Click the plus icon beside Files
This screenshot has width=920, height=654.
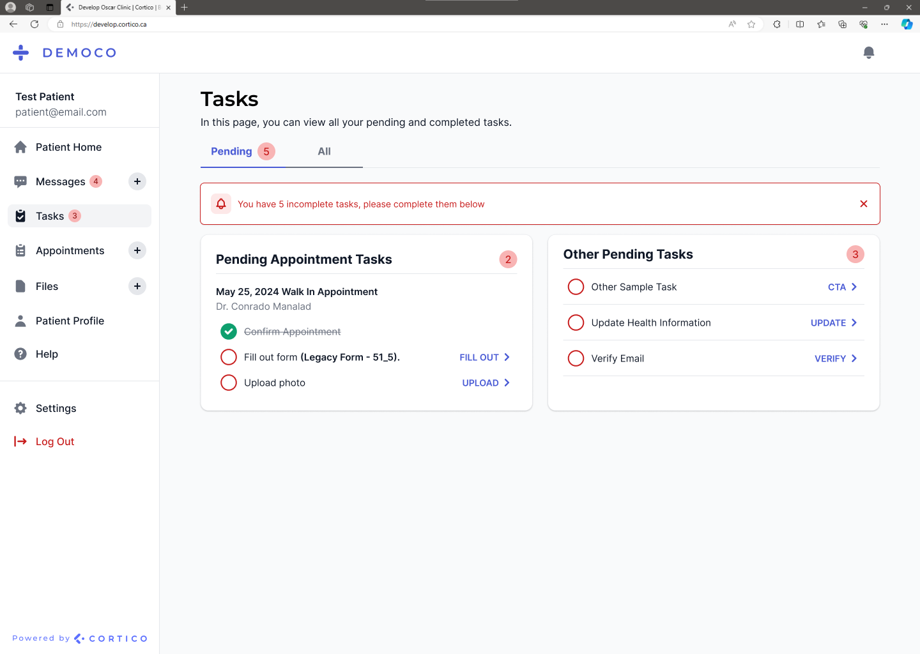(x=137, y=286)
